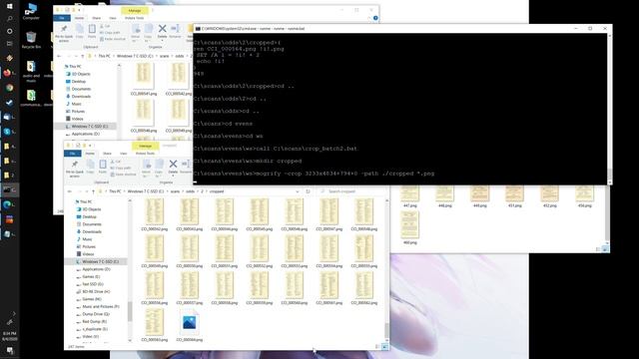
Task: Switch to details view in cropped window
Action: [377, 346]
